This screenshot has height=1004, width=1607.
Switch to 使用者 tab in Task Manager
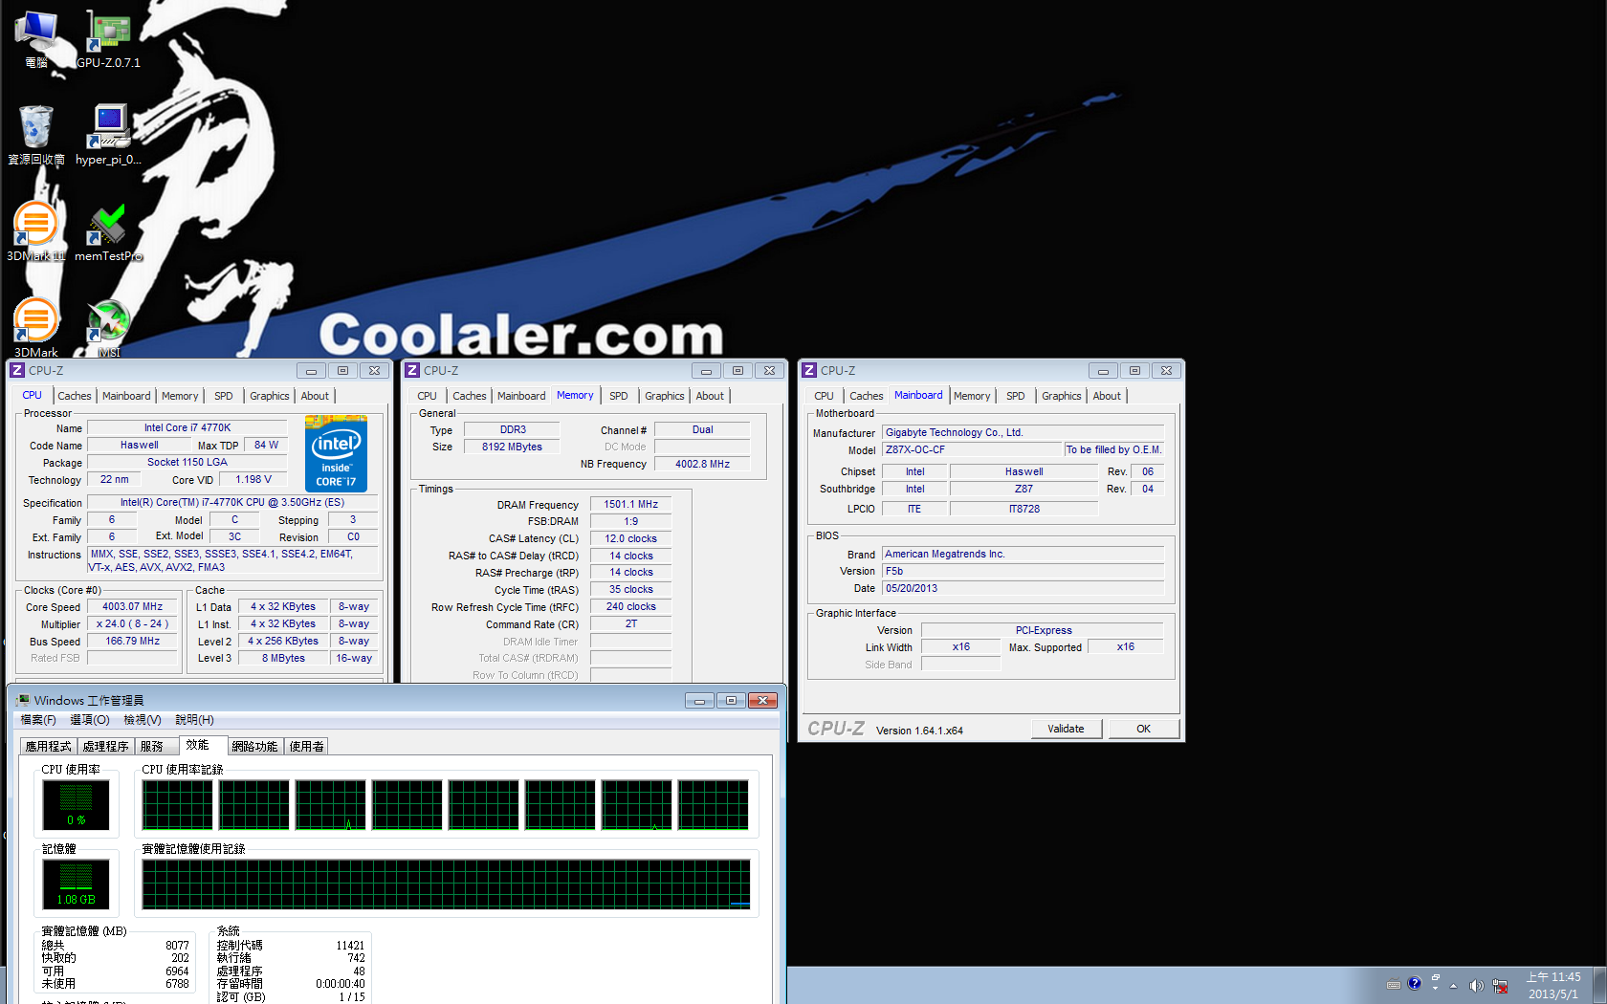(307, 746)
